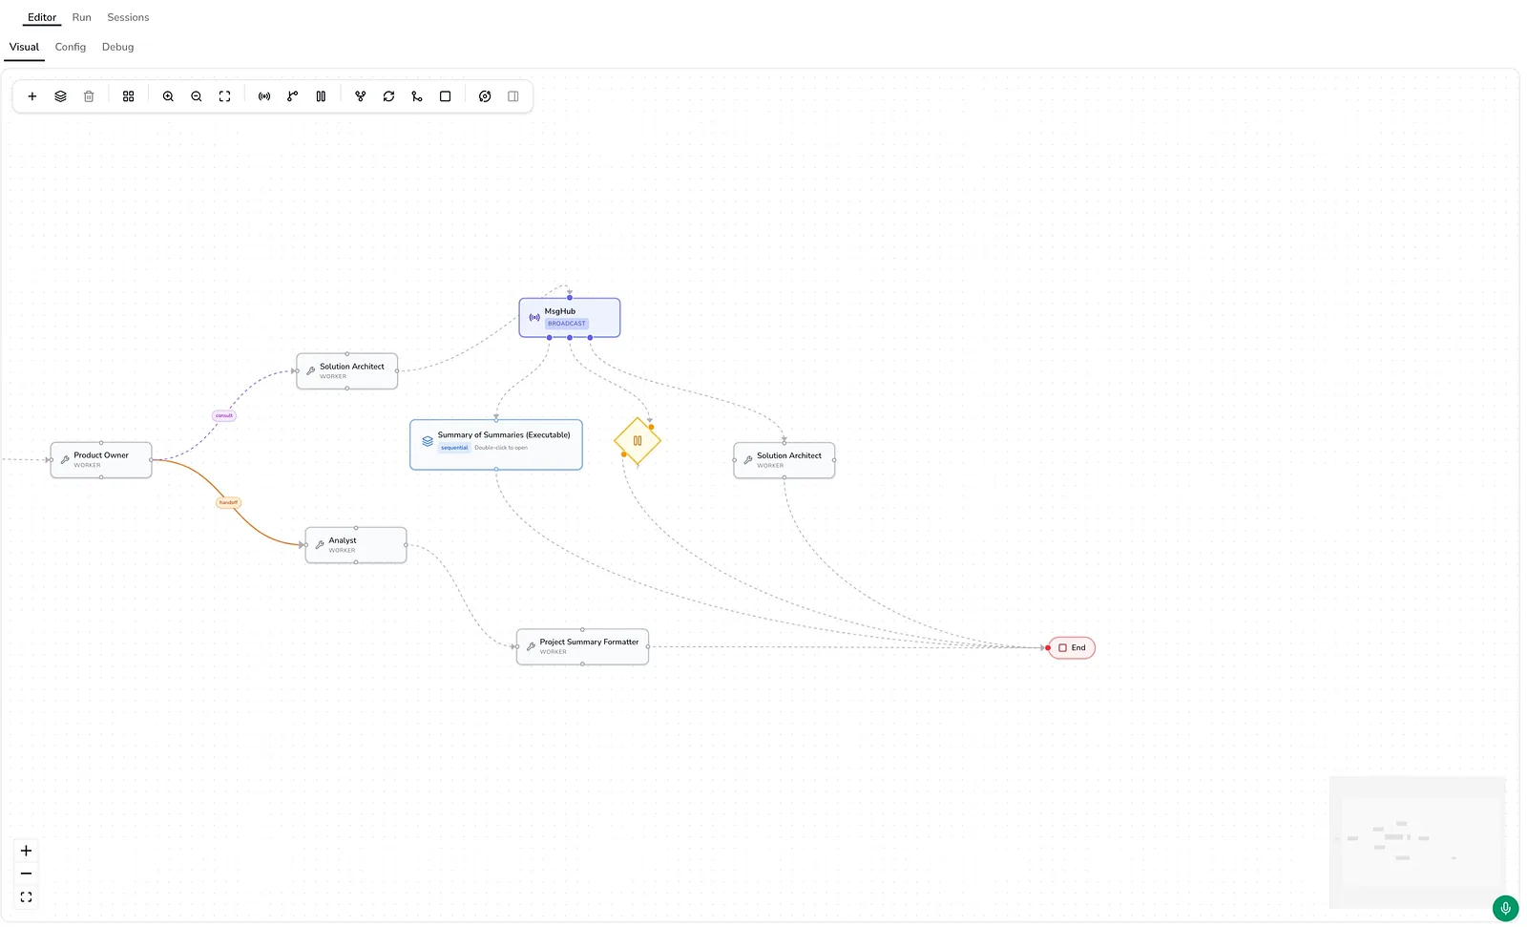This screenshot has height=927, width=1527.
Task: Select the MsgHub broadcast node
Action: (570, 318)
